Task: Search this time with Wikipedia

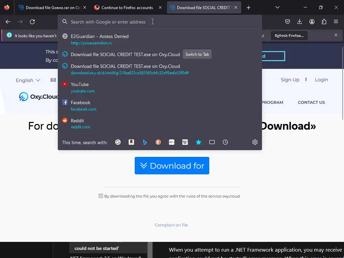Action: click(x=185, y=142)
